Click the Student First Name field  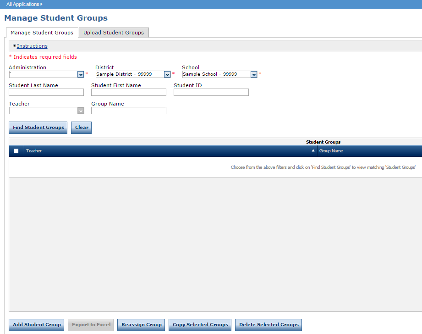129,92
